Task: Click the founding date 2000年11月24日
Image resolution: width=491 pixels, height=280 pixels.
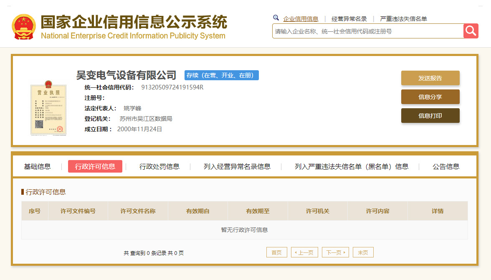Action: (139, 129)
